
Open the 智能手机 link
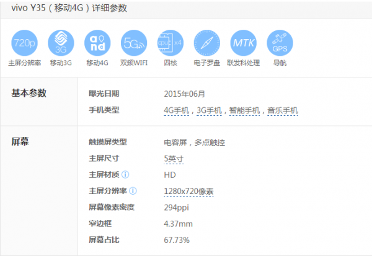coord(244,110)
